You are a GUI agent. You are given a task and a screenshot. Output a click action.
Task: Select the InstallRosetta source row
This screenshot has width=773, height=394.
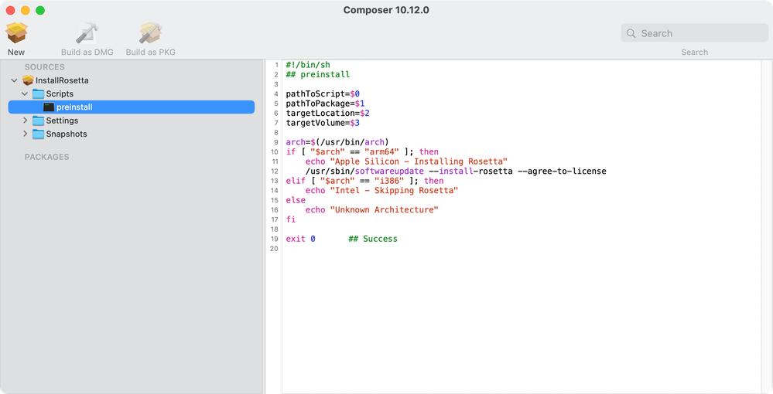tap(131, 80)
